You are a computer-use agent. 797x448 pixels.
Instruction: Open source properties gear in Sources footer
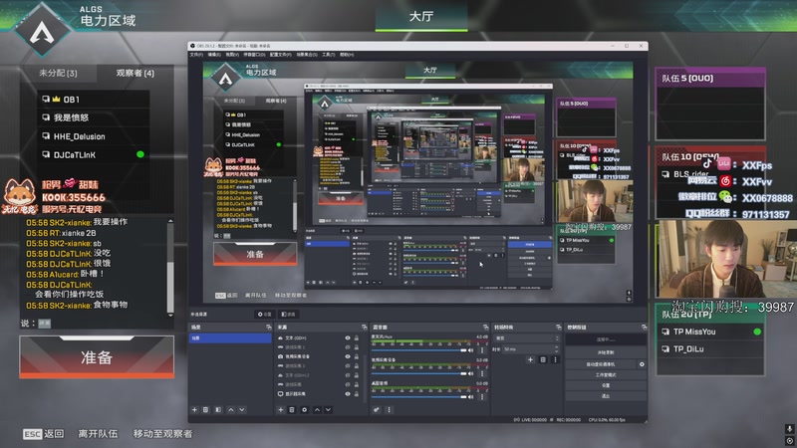point(305,409)
